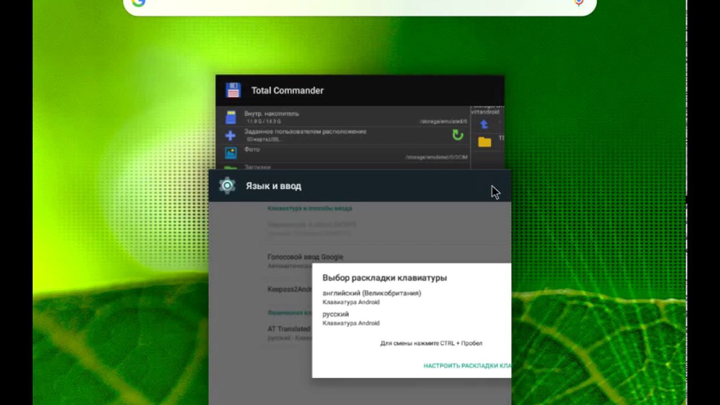
Task: Open the Total Commander floppy disk app icon
Action: tap(233, 90)
